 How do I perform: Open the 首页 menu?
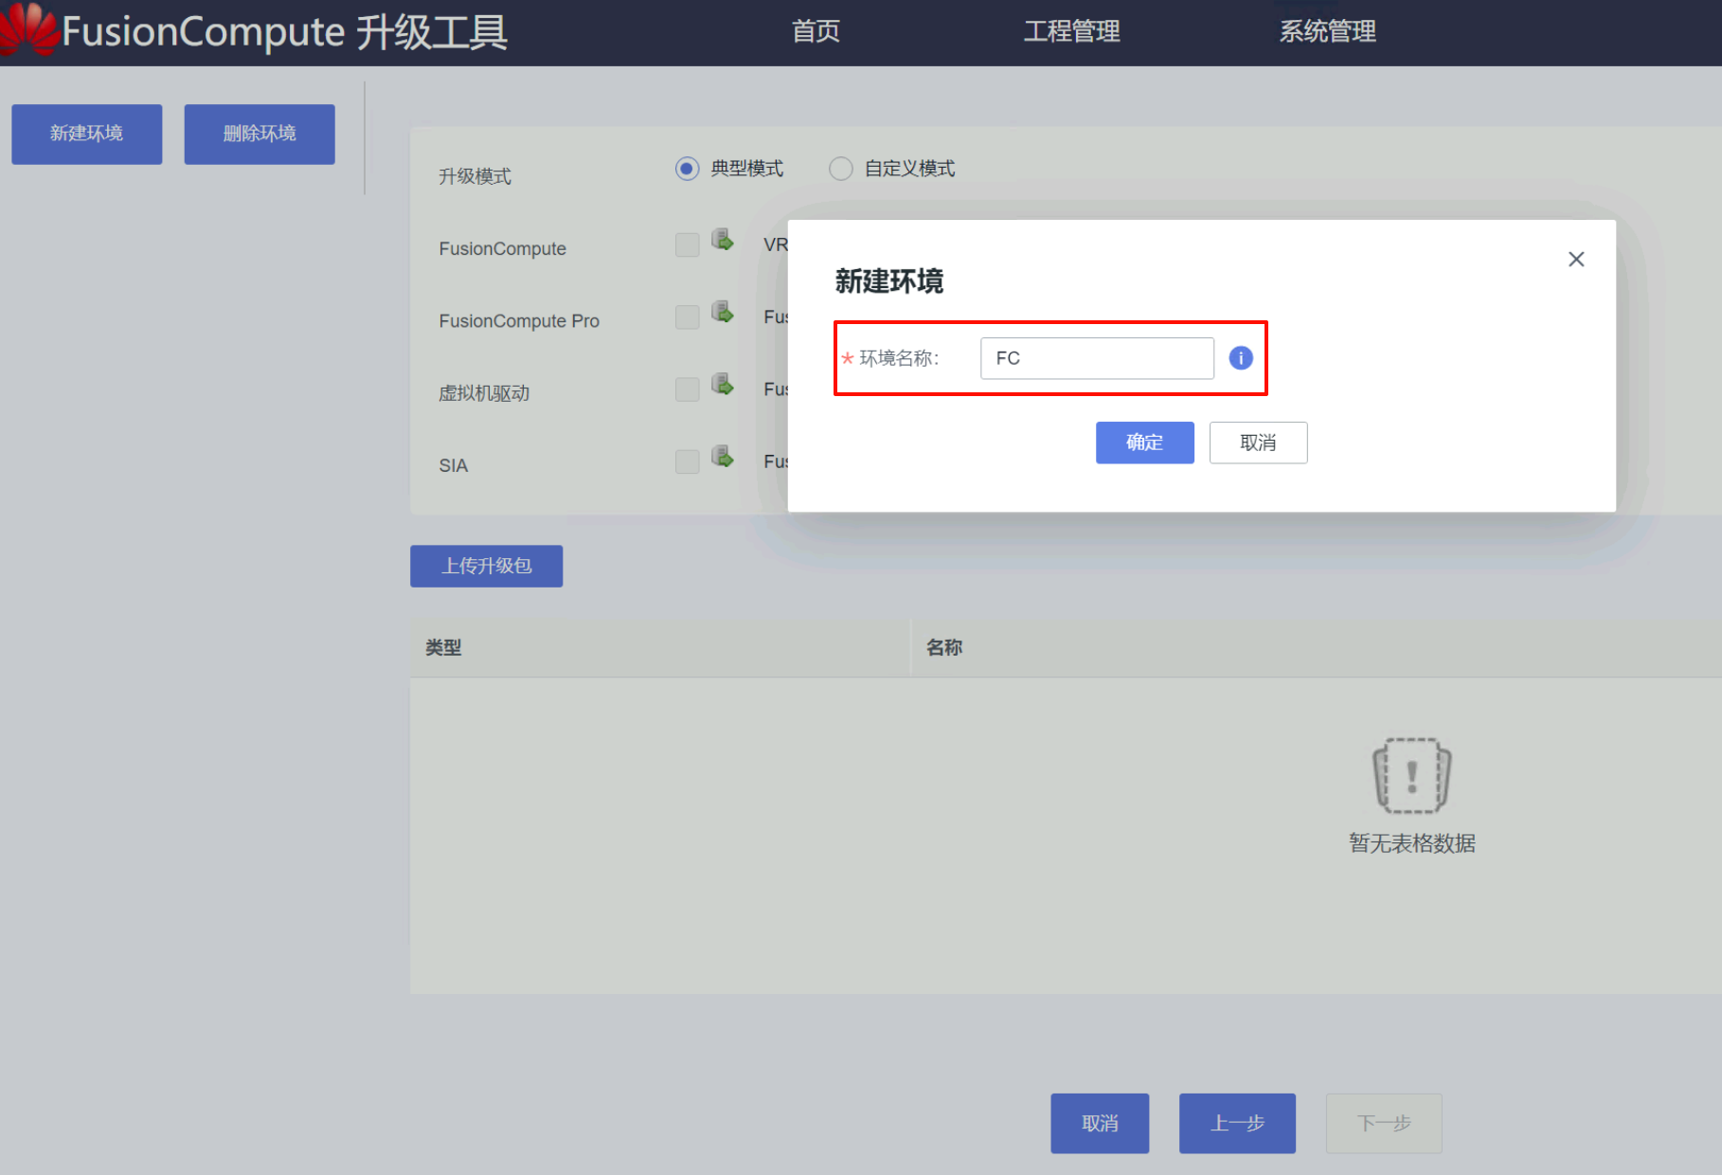coord(816,32)
